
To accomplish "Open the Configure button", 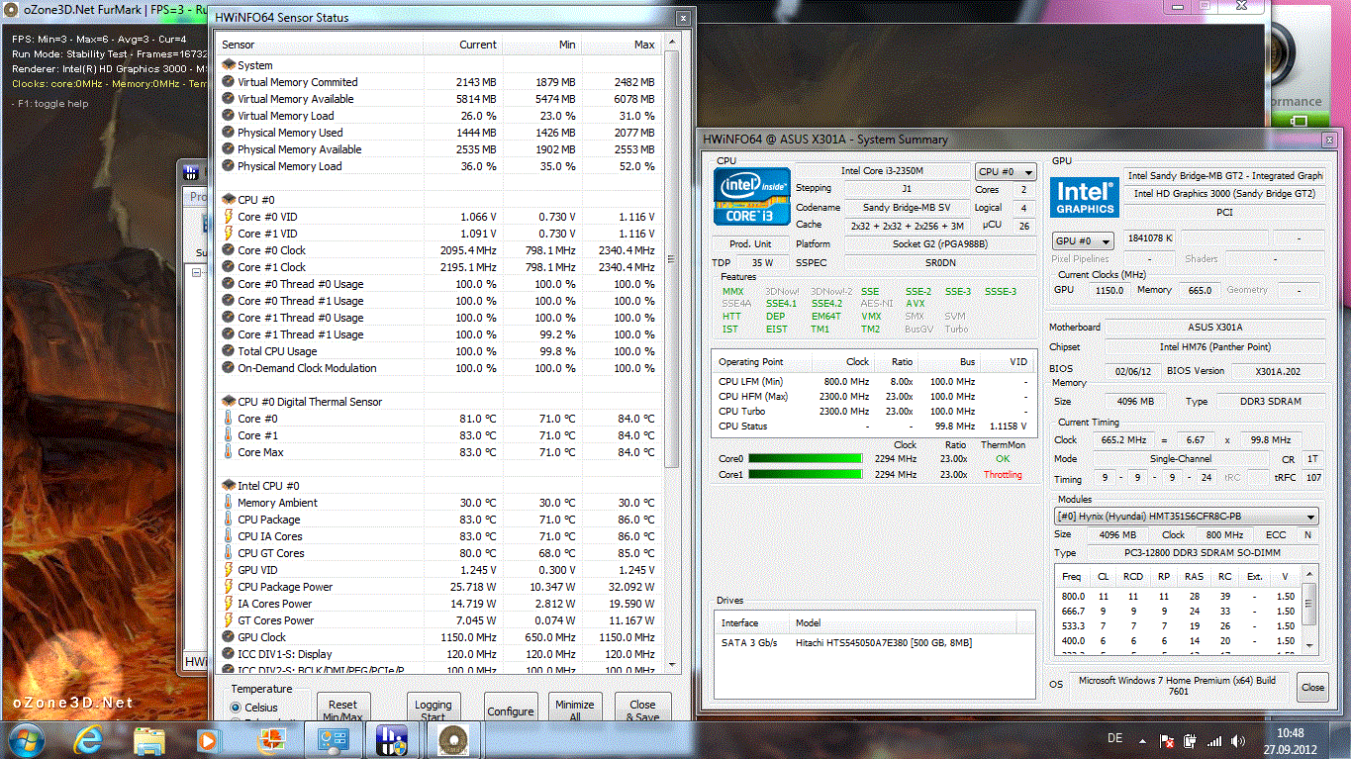I will point(511,708).
